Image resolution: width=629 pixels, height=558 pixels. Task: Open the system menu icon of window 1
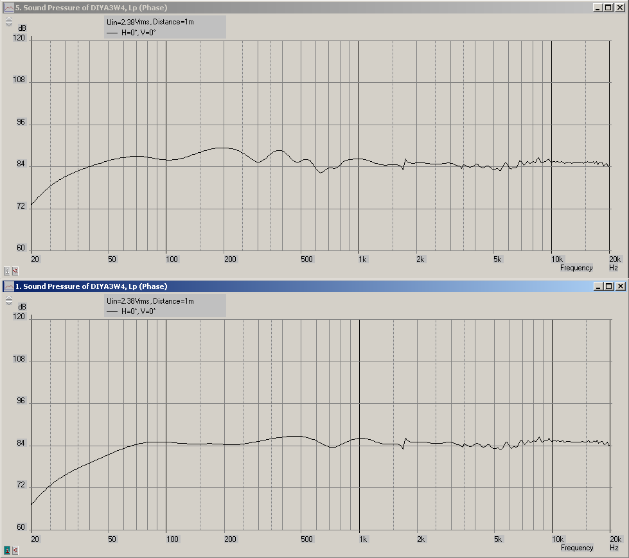click(9, 286)
